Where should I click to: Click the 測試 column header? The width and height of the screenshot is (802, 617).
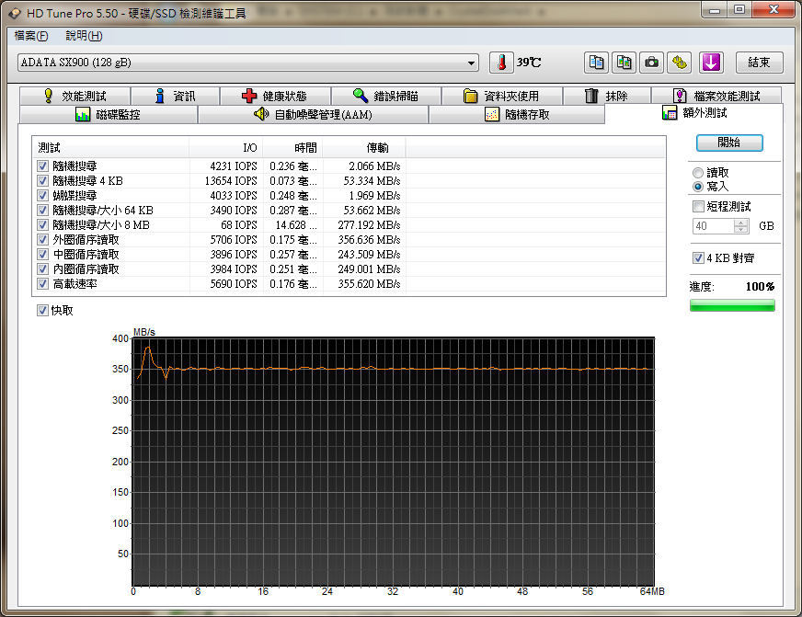tap(110, 148)
